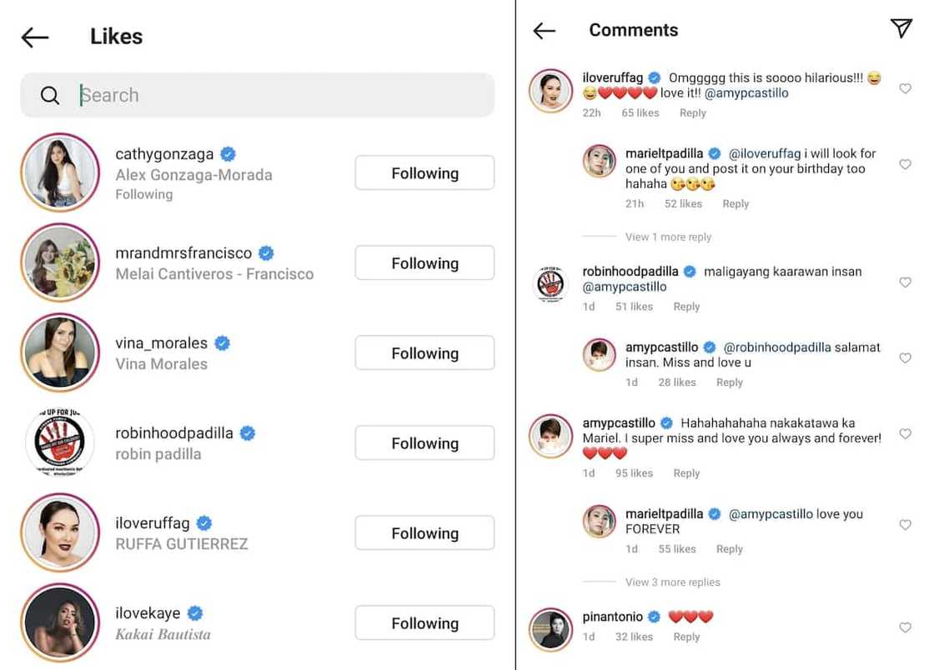Click Reply under amypcastillo's comment
This screenshot has height=670, width=934.
tap(685, 472)
